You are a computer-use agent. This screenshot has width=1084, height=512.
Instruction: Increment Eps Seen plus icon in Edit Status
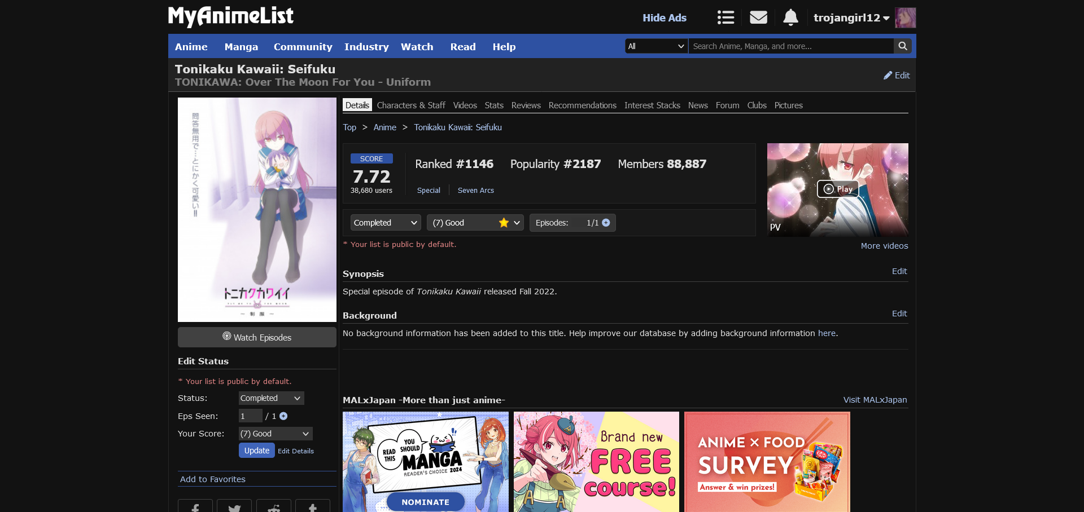(283, 416)
